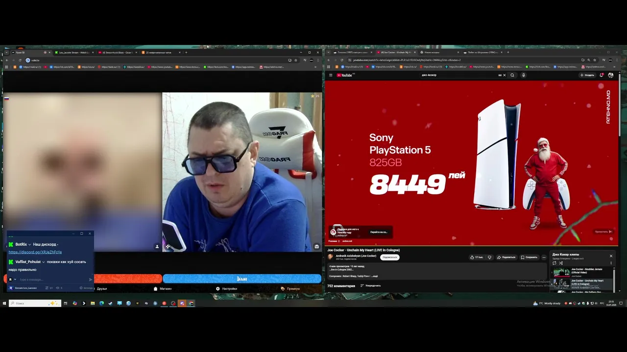Image resolution: width=627 pixels, height=352 pixels.
Task: Open playlist three-dot options menu
Action: (x=611, y=263)
